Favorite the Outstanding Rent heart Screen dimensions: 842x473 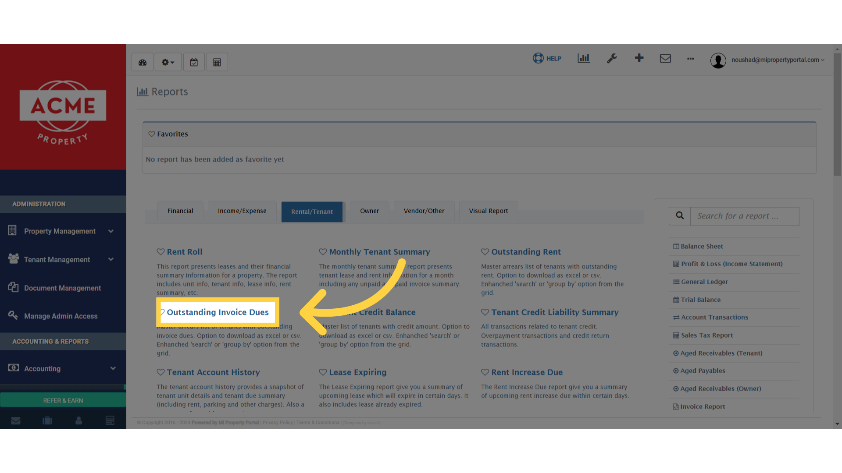coord(485,252)
